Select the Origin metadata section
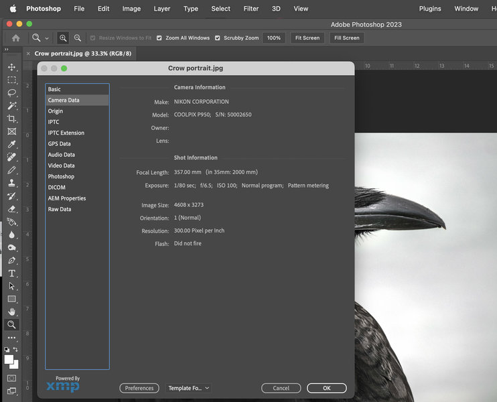 point(77,111)
